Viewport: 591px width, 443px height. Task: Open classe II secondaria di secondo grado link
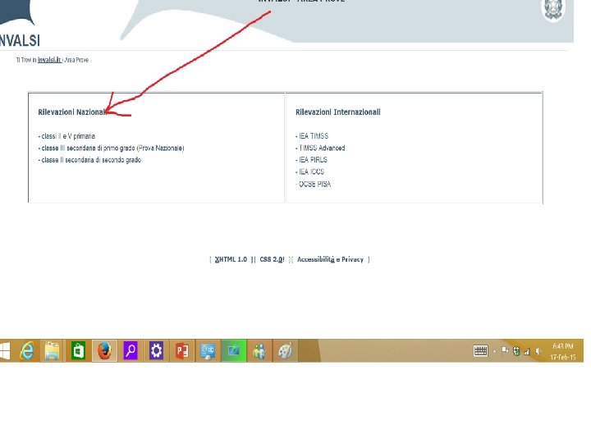point(89,160)
